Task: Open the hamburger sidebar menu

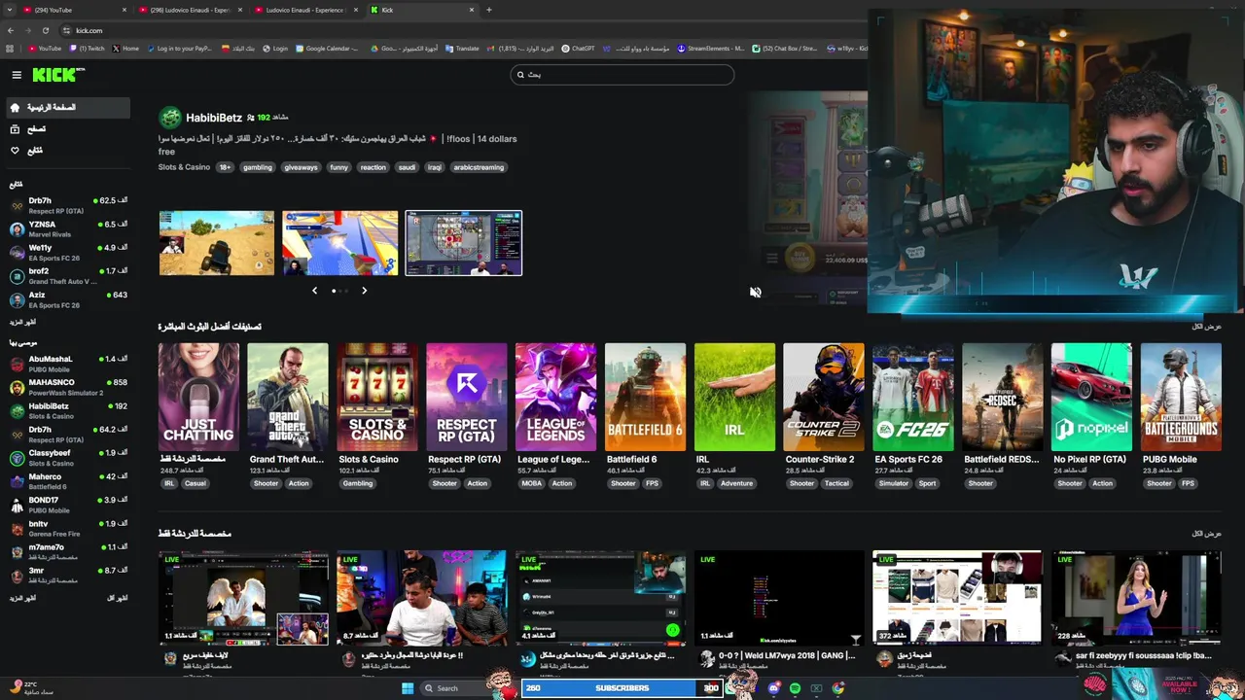Action: [x=17, y=75]
